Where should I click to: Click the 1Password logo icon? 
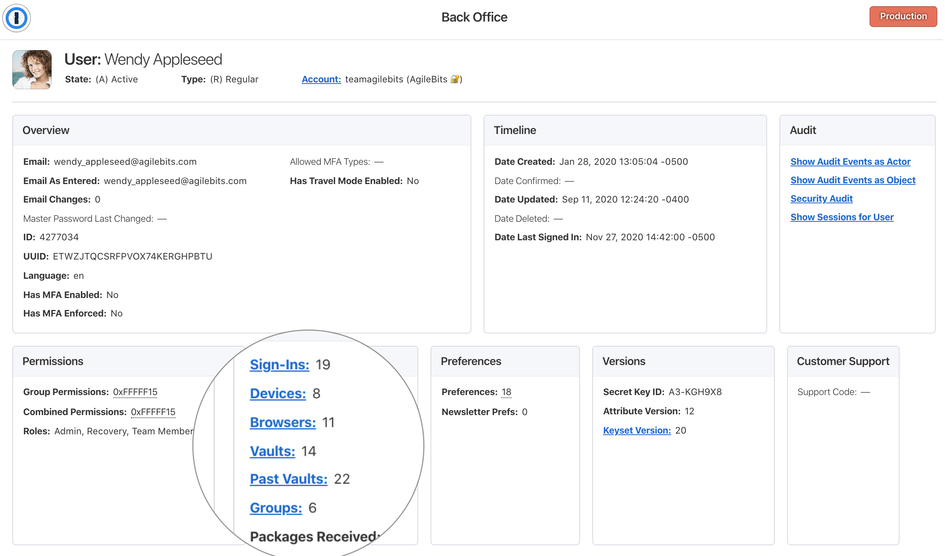pos(17,18)
